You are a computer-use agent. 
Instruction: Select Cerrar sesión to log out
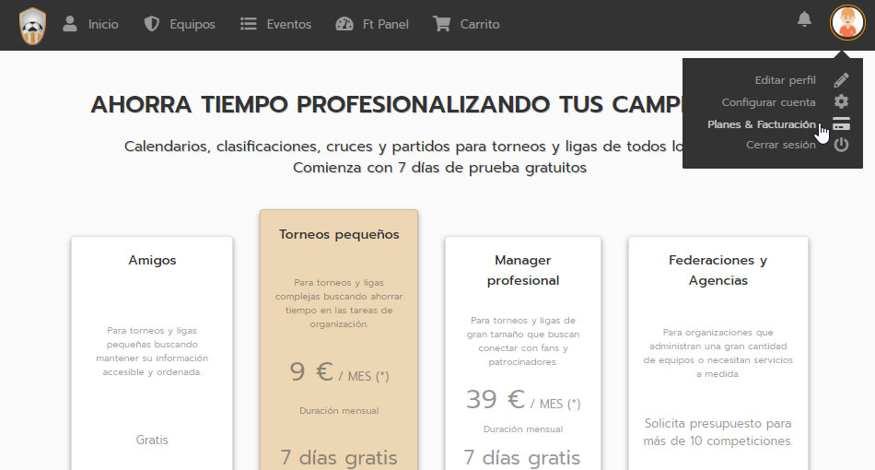780,145
